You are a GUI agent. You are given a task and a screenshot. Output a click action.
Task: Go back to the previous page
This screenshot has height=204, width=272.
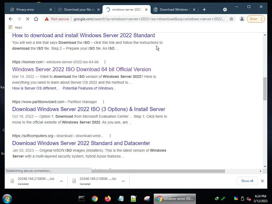coord(11,19)
